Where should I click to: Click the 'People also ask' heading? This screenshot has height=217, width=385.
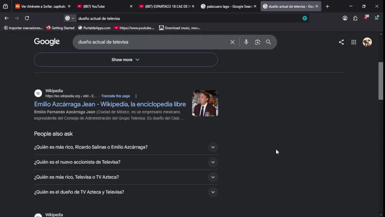click(54, 134)
